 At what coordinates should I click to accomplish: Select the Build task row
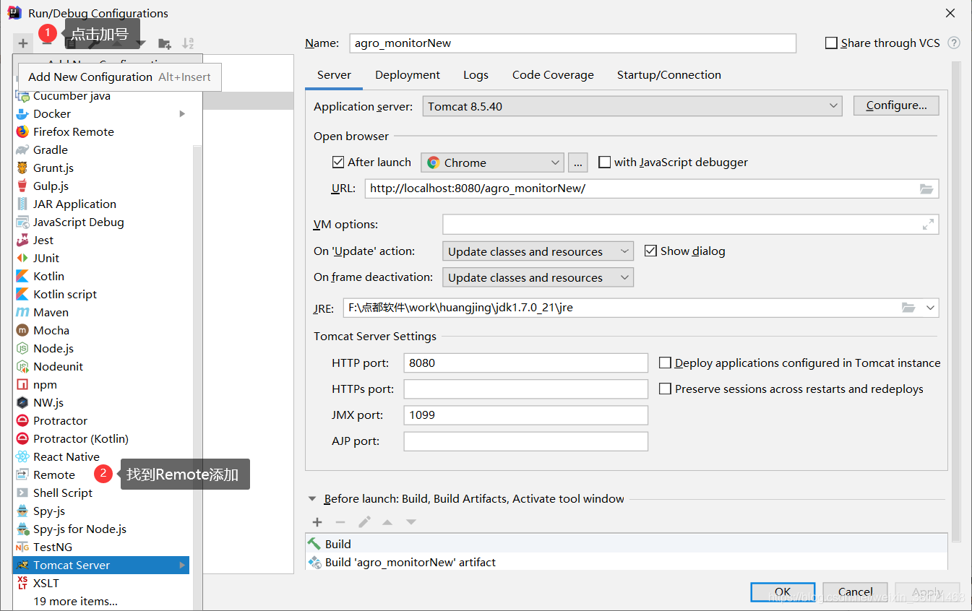point(626,544)
